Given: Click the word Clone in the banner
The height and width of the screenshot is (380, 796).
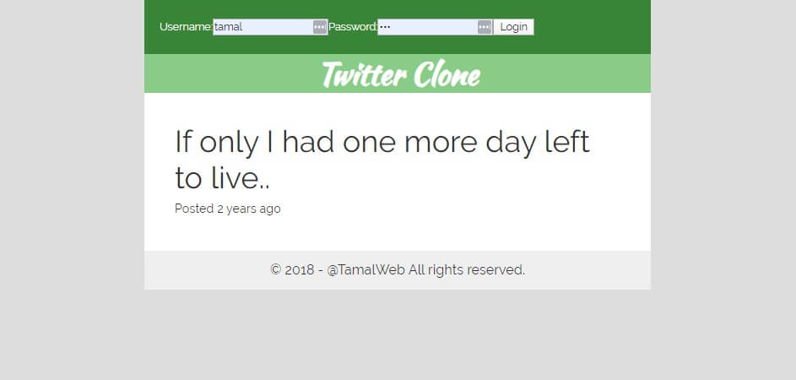Looking at the screenshot, I should tap(447, 74).
